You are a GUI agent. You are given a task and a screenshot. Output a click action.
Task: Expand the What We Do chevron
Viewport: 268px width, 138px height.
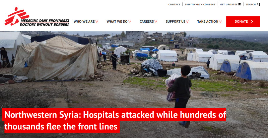point(130,22)
